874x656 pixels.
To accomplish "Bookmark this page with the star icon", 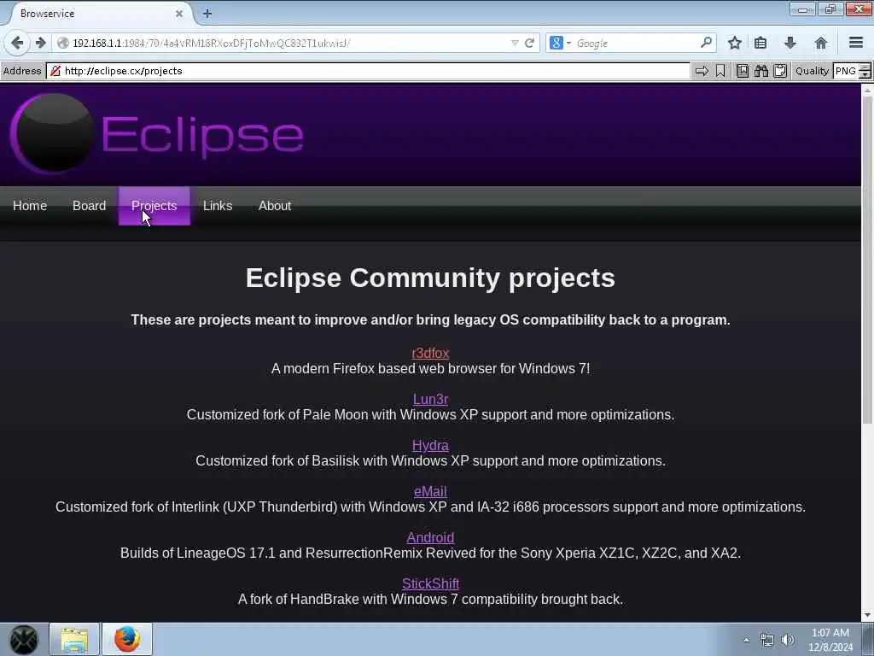I will click(x=735, y=43).
